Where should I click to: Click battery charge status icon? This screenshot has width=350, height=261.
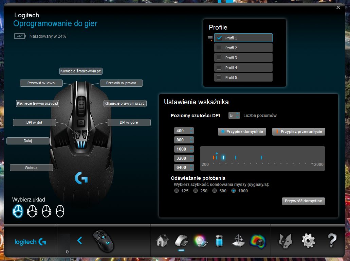pyautogui.click(x=20, y=36)
